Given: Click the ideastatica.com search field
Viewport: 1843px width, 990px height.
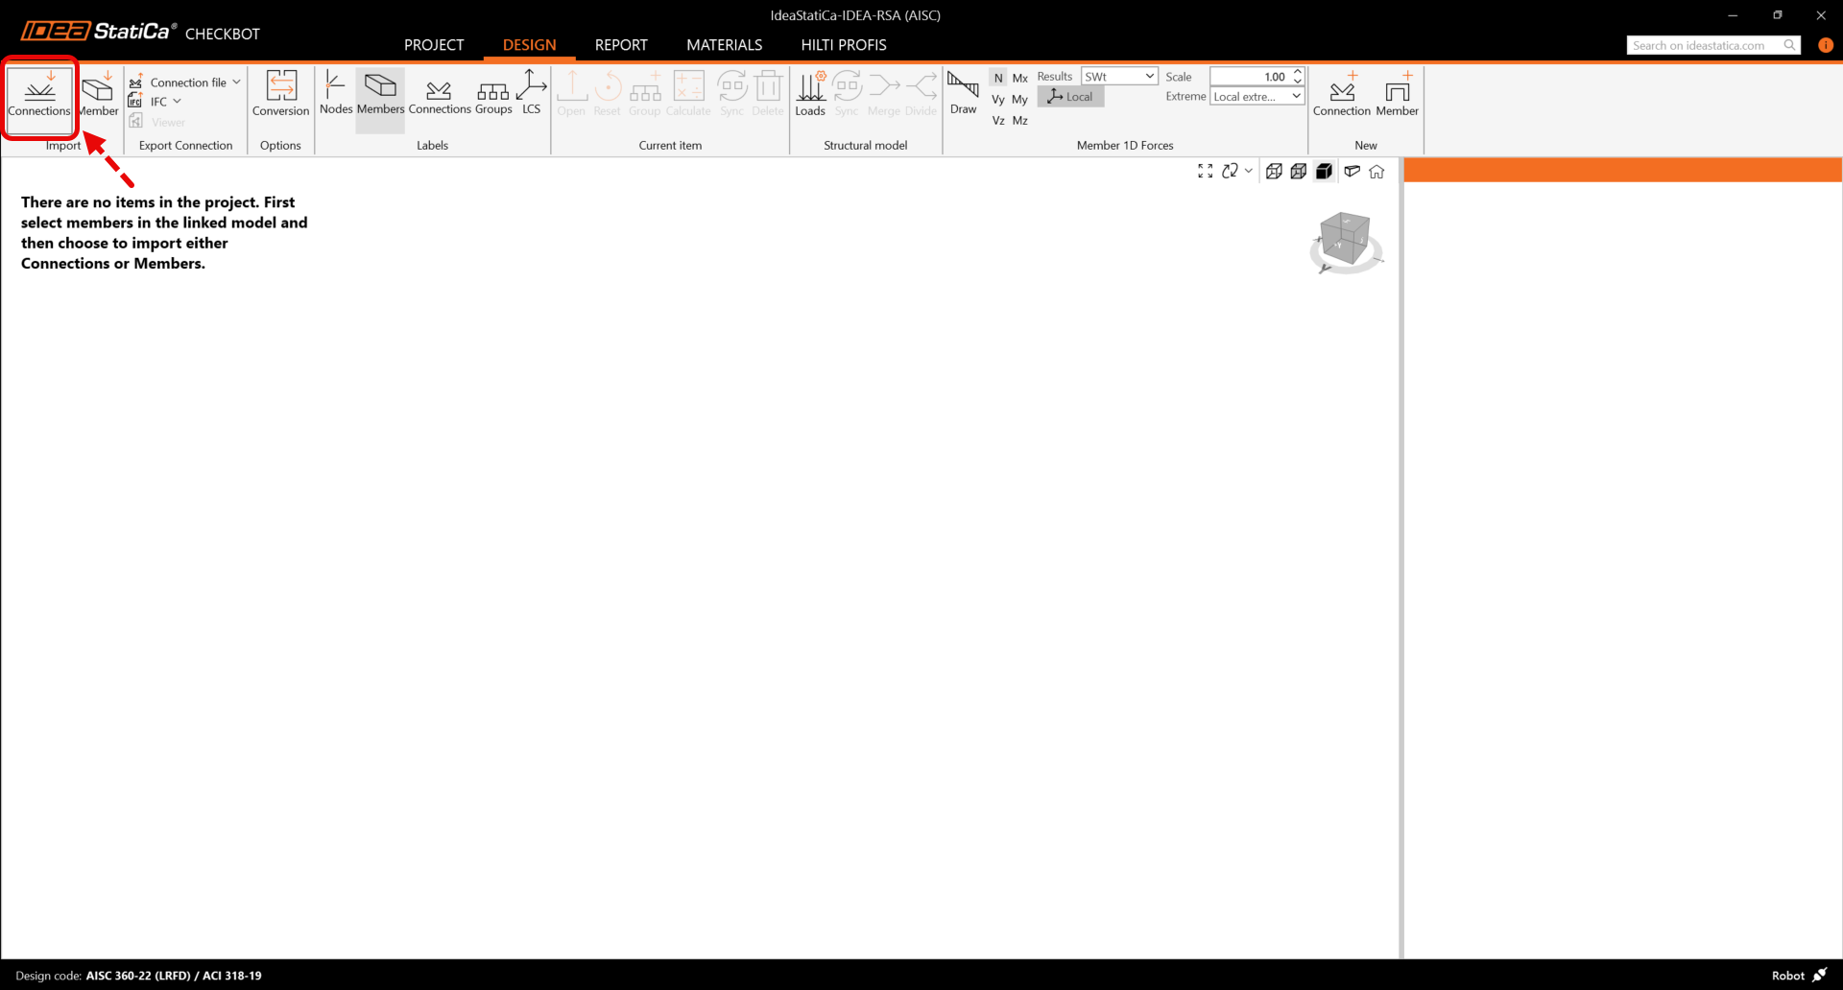Looking at the screenshot, I should pos(1704,45).
